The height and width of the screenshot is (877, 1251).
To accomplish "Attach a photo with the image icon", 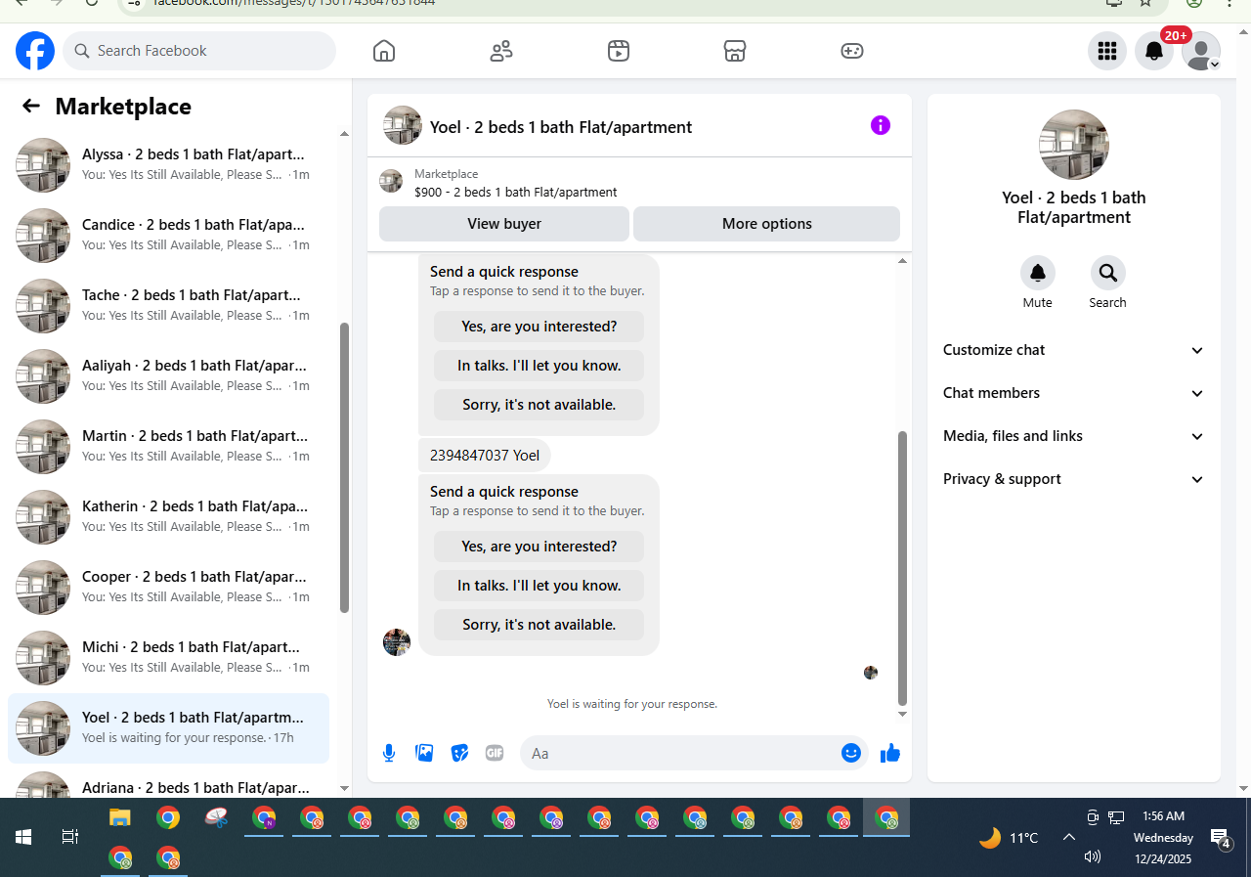I will click(424, 753).
